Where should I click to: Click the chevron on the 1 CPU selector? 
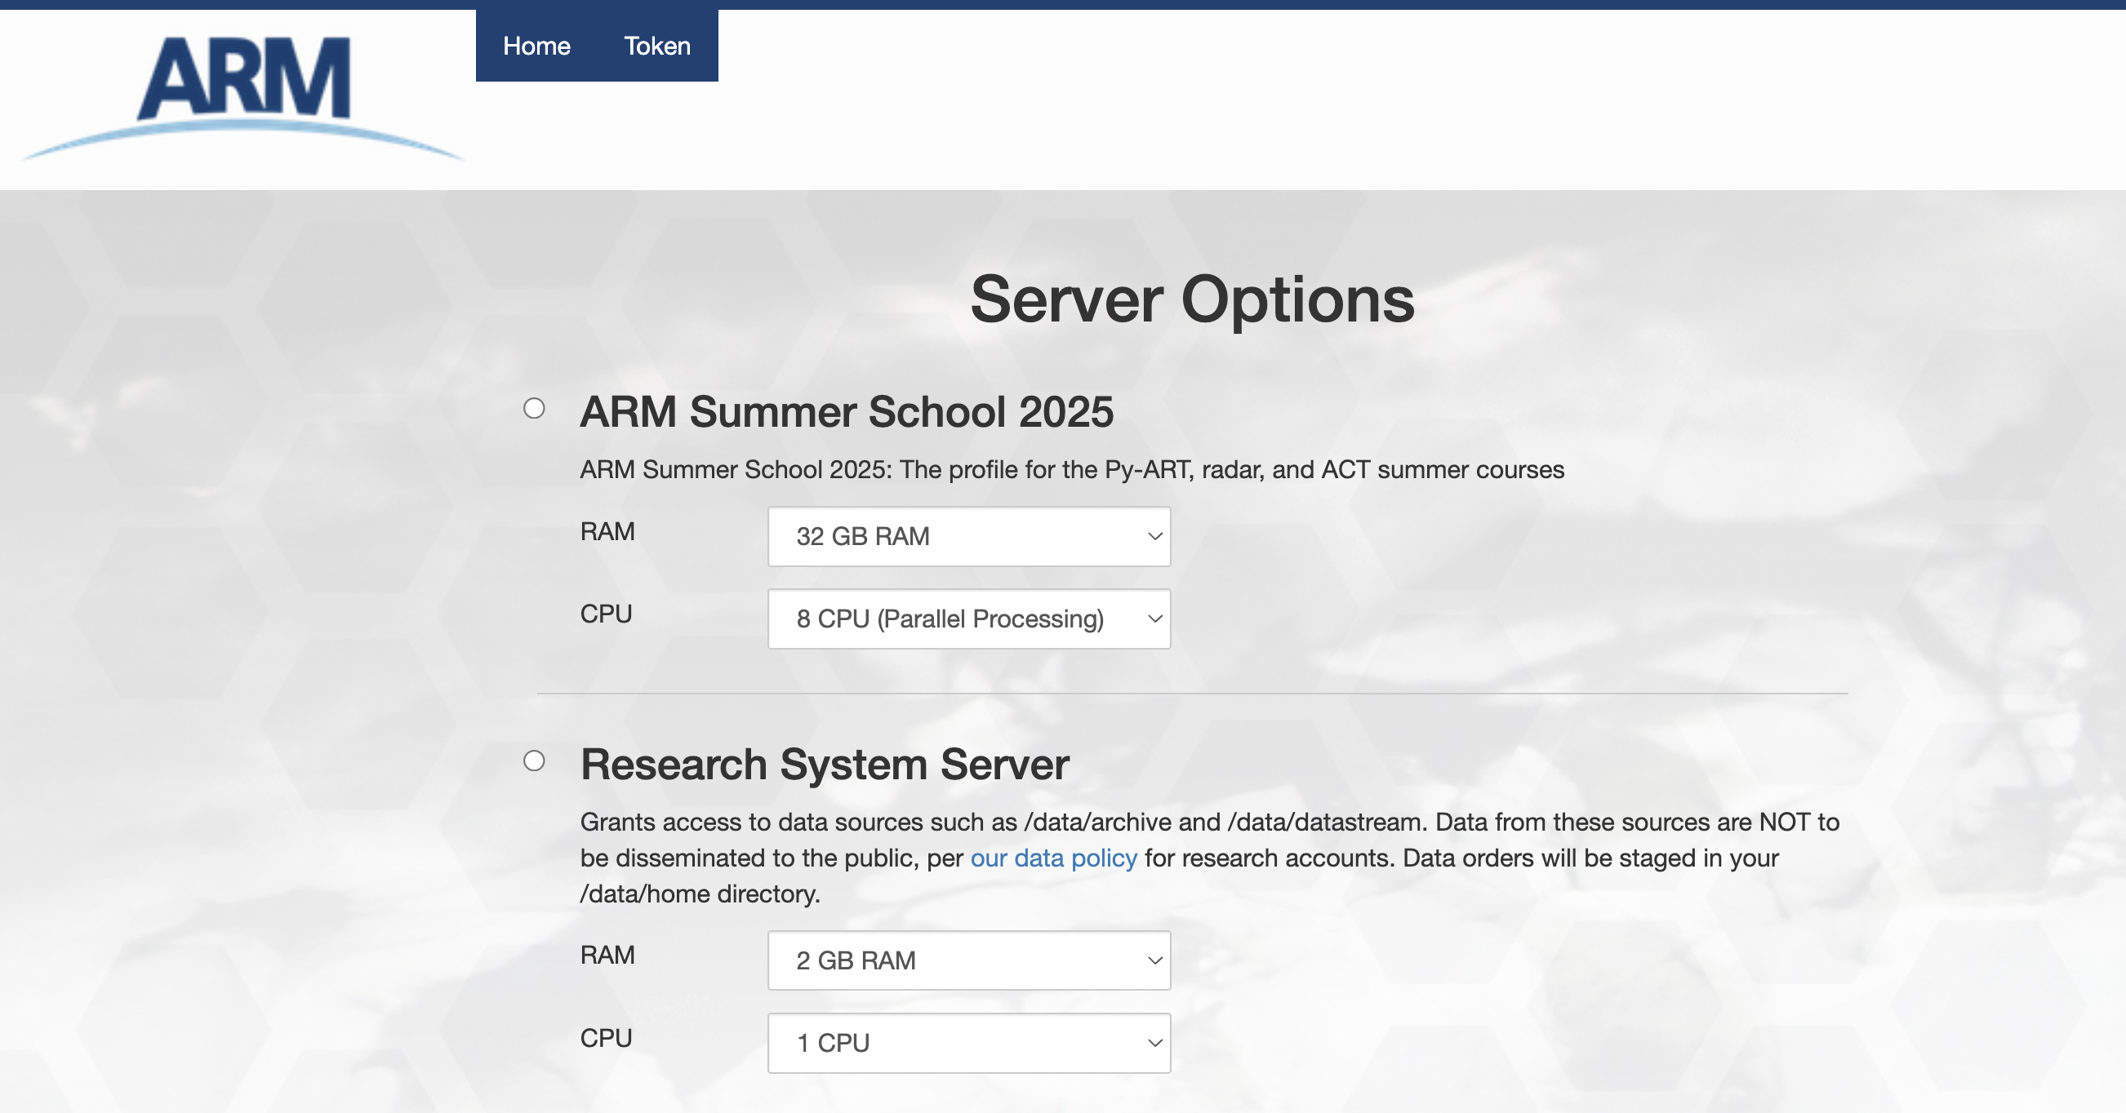pyautogui.click(x=1154, y=1043)
